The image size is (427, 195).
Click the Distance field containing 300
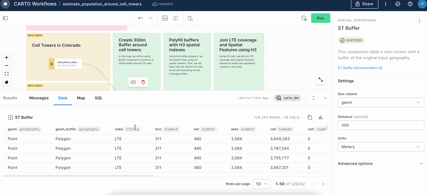(380, 125)
